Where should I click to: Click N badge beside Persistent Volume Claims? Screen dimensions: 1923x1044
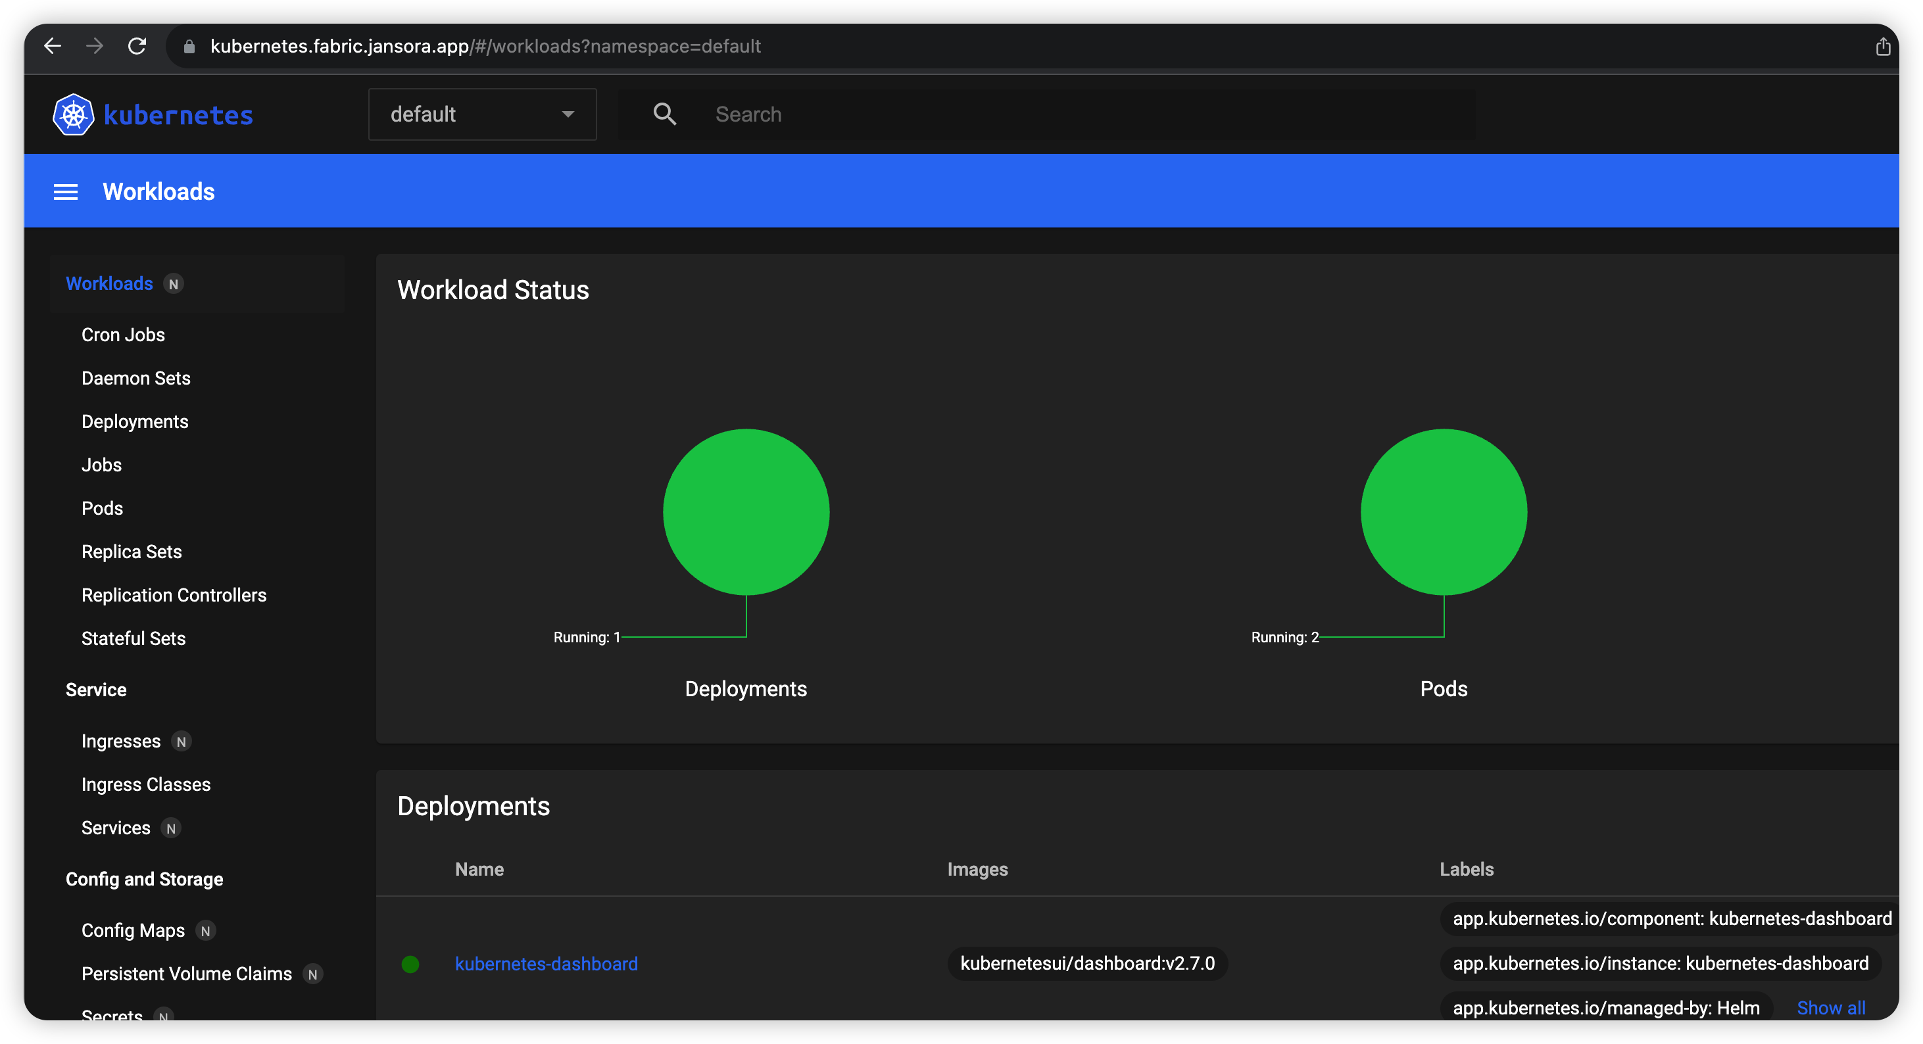pos(313,974)
